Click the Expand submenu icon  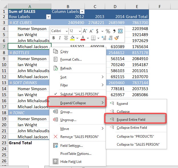click(x=112, y=103)
